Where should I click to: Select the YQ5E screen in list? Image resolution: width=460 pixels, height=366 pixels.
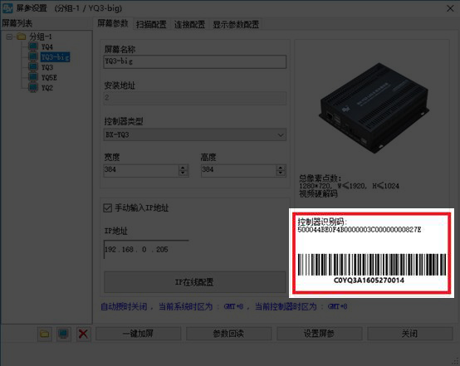pos(49,78)
